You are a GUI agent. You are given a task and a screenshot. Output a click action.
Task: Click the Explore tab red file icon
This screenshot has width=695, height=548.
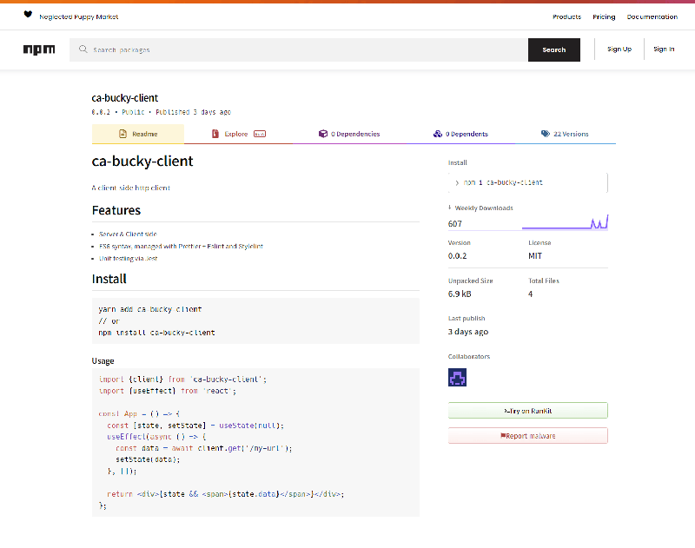tap(215, 134)
